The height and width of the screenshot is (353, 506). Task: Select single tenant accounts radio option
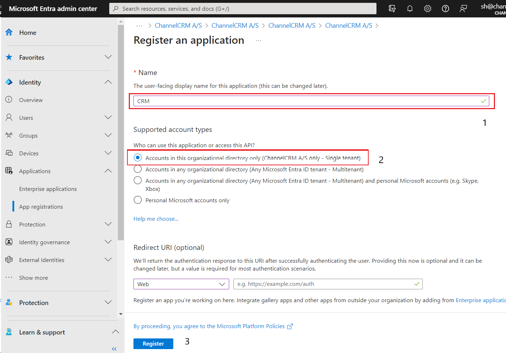click(138, 157)
